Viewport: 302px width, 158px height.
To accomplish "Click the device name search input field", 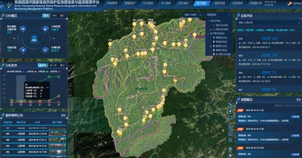I will pos(265,22).
